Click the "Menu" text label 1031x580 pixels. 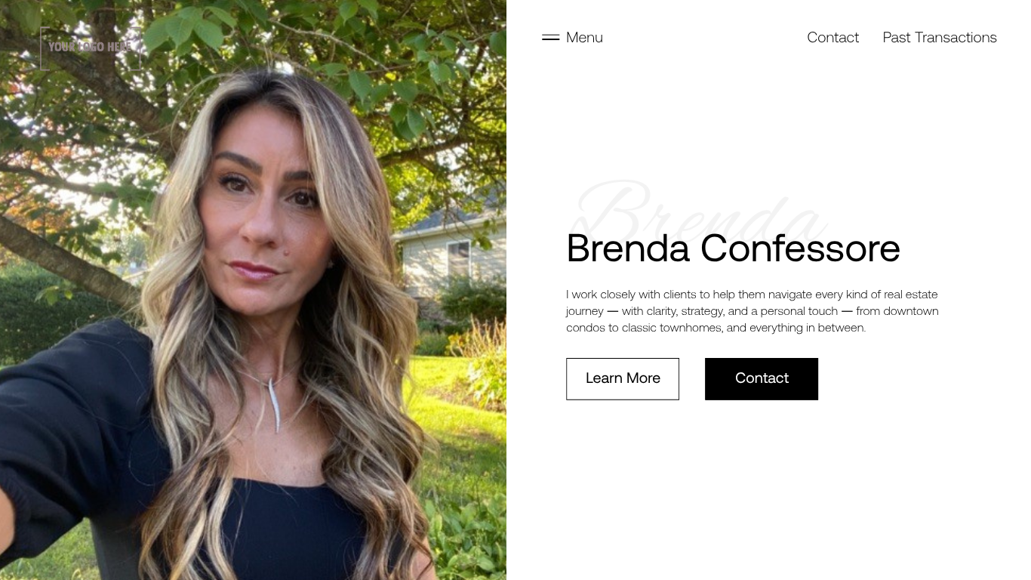(x=584, y=37)
